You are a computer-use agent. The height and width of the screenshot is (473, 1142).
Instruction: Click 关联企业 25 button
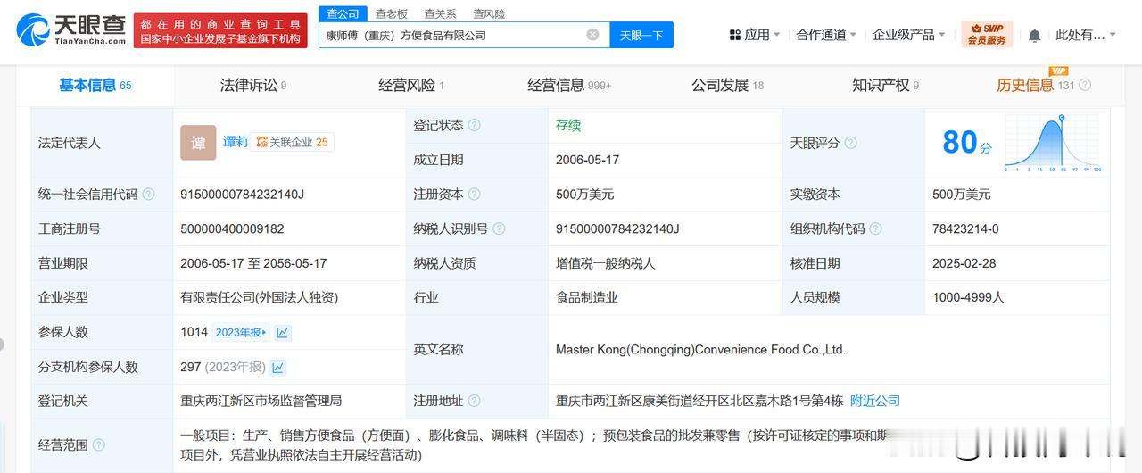coord(292,142)
